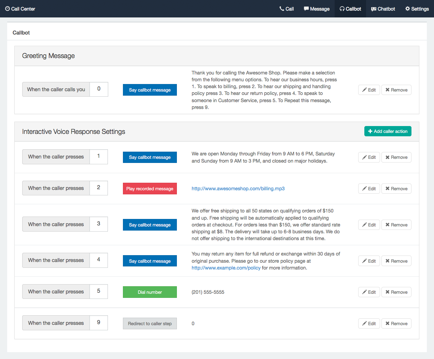This screenshot has height=359, width=434.
Task: Click the speech bubble icon beside Message
Action: pos(306,9)
